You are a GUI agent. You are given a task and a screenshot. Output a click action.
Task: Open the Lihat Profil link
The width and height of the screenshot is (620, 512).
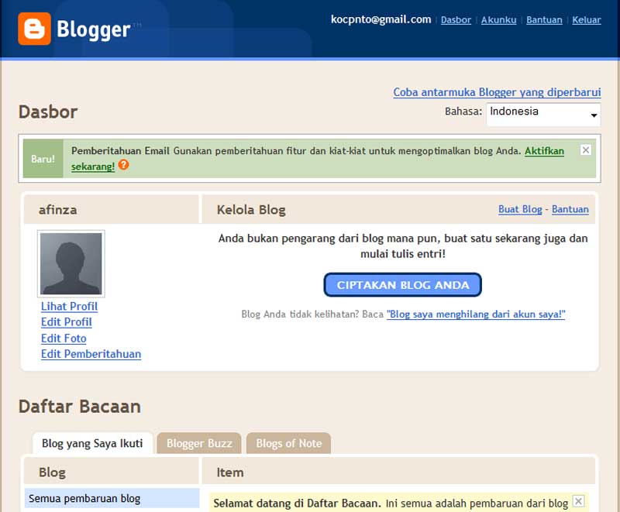pyautogui.click(x=69, y=306)
